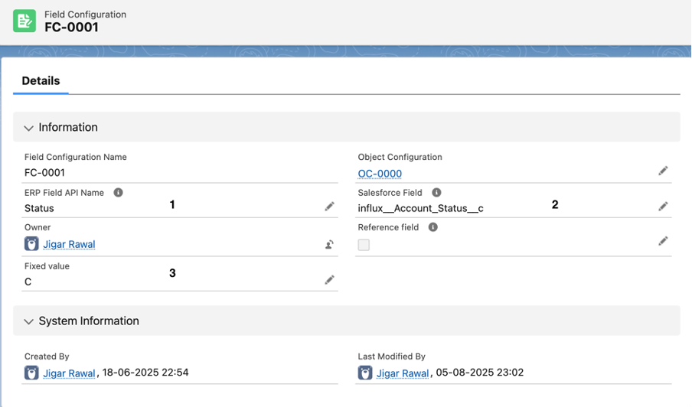
Task: Click the 05-08-2025 23:02 modified date
Action: click(480, 373)
